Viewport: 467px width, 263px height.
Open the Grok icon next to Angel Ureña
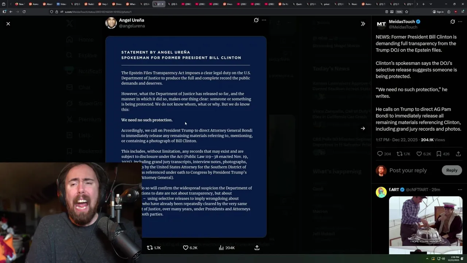256,20
